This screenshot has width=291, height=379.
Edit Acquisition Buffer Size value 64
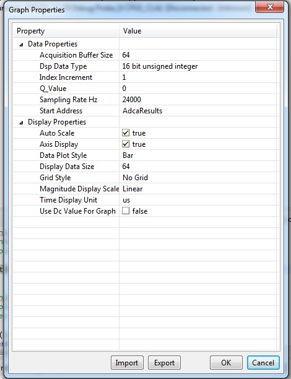[x=199, y=55]
